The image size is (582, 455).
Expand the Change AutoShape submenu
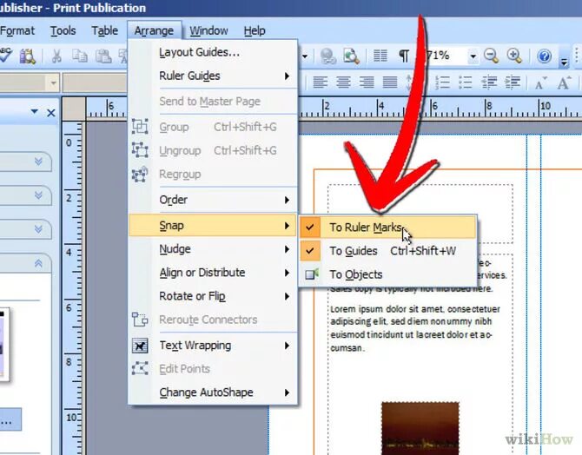pyautogui.click(x=213, y=392)
